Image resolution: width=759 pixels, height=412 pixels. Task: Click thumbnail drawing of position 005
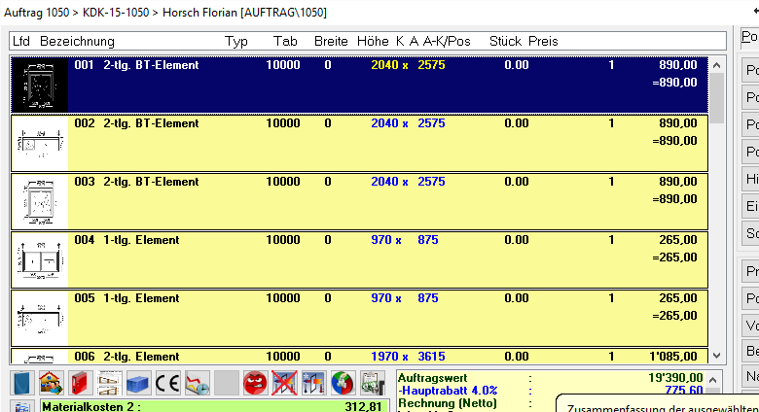39,318
